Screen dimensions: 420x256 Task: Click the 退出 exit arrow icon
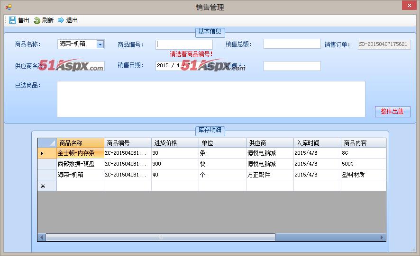point(61,20)
